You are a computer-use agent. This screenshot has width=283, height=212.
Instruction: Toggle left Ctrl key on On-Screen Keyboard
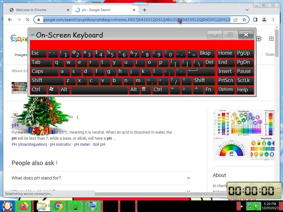tap(39, 90)
